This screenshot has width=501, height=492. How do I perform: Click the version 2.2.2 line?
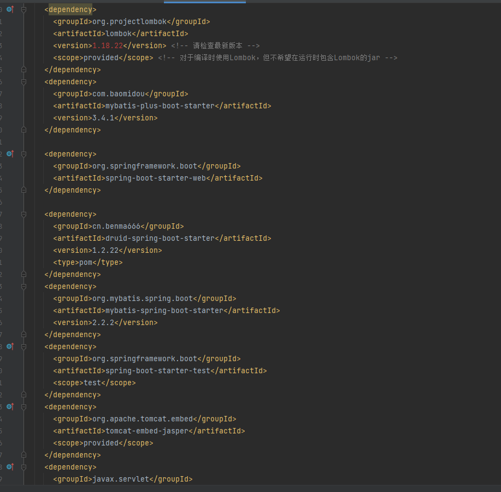tap(105, 322)
